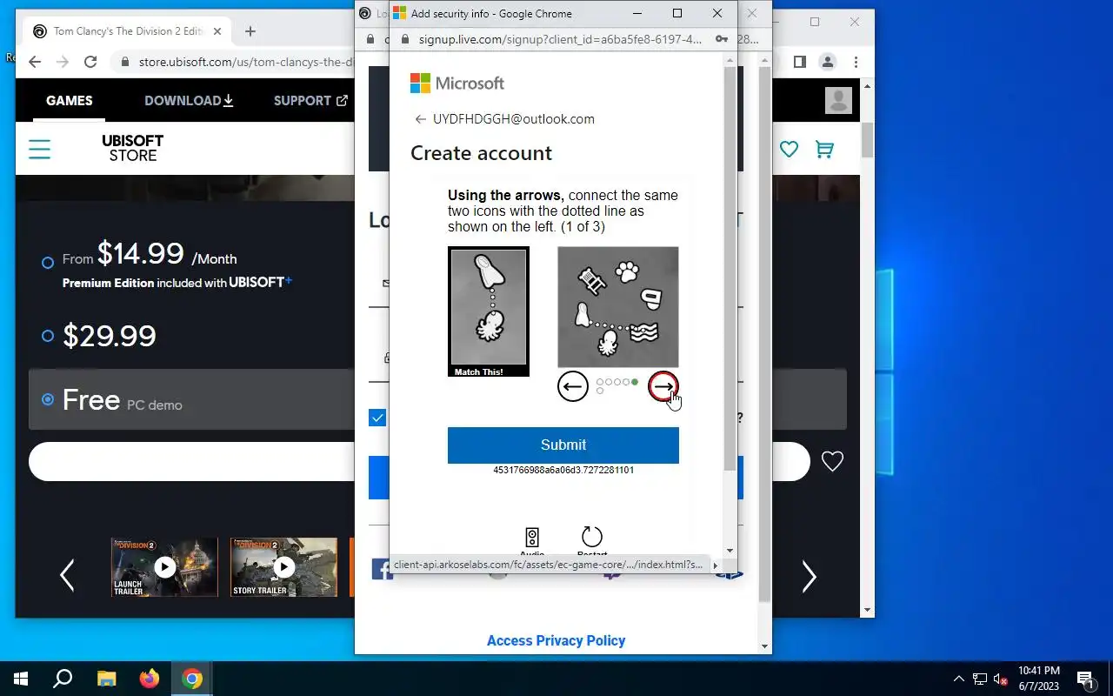Click the Ubisoft page vertical scrollbar
The width and height of the screenshot is (1113, 696).
coord(867,139)
